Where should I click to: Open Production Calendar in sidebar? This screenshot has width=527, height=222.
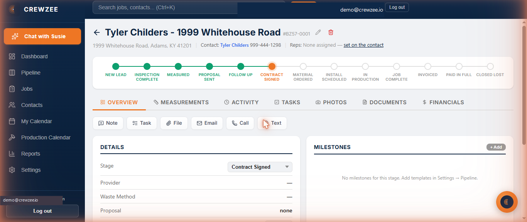click(42, 137)
